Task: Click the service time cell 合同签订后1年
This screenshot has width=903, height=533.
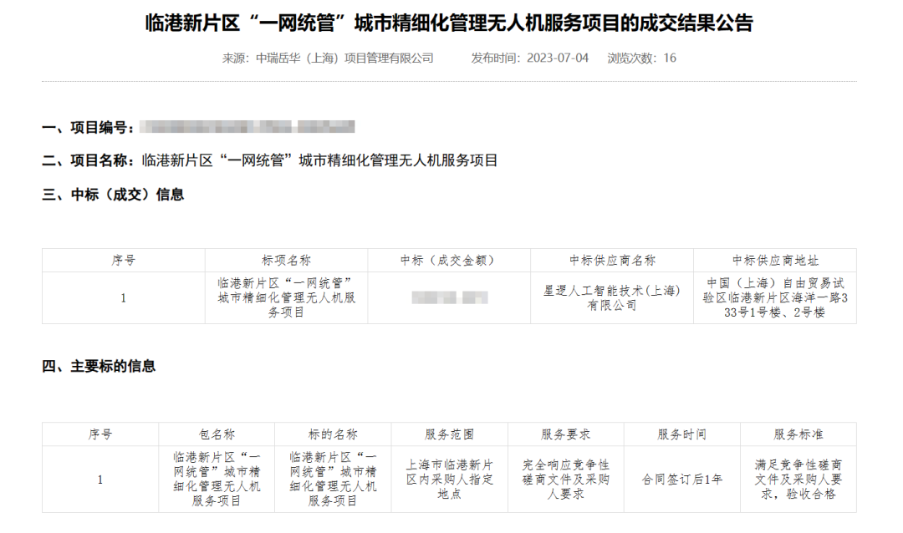Action: point(681,480)
